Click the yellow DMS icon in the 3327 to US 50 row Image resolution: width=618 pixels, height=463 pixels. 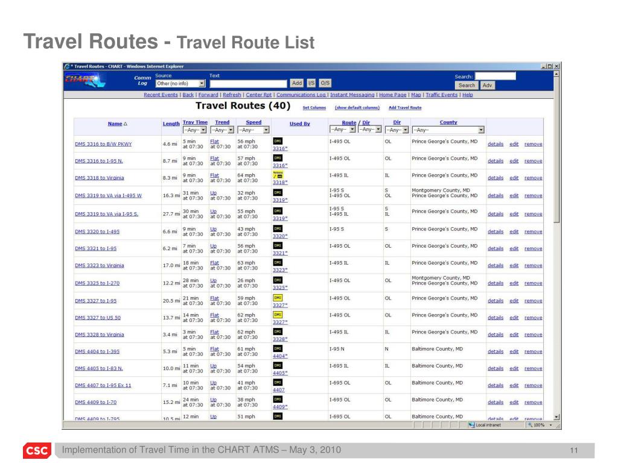(278, 315)
